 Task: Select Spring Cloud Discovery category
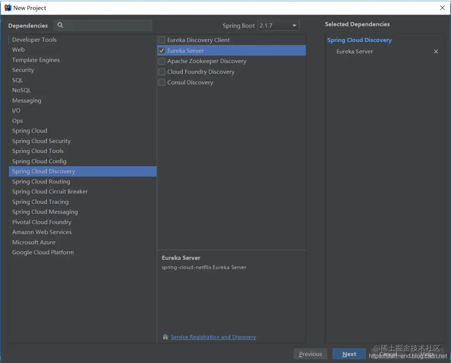coord(83,171)
